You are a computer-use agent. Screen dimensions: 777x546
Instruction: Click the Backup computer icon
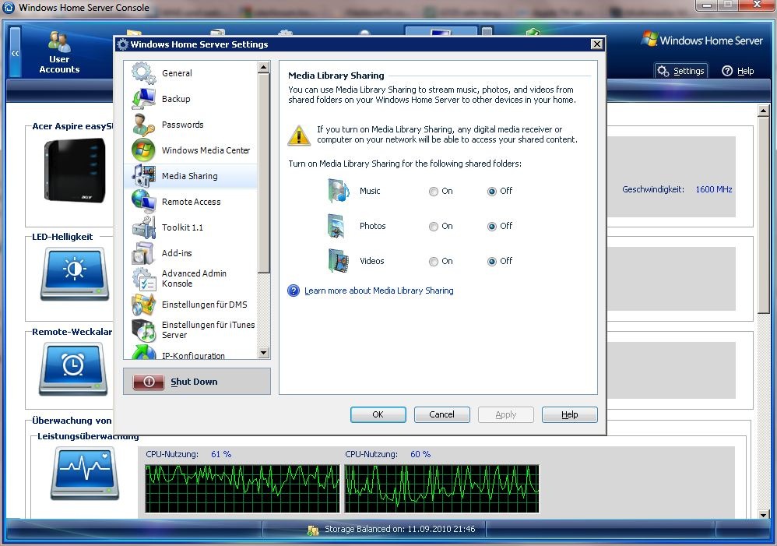[x=144, y=99]
